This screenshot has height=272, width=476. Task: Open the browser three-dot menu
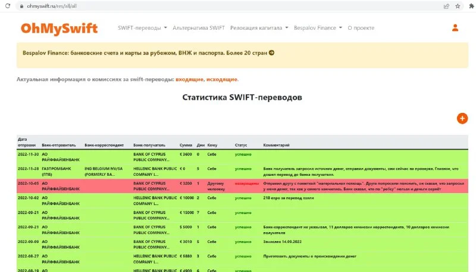click(469, 6)
